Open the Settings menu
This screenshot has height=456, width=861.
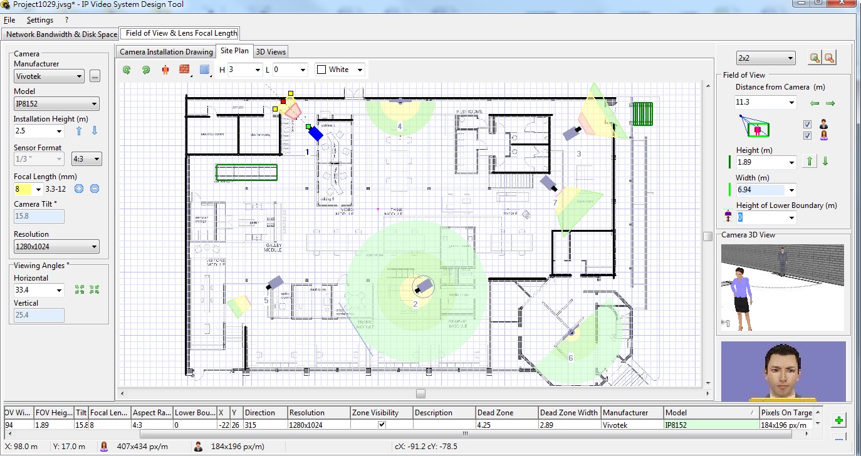(39, 19)
